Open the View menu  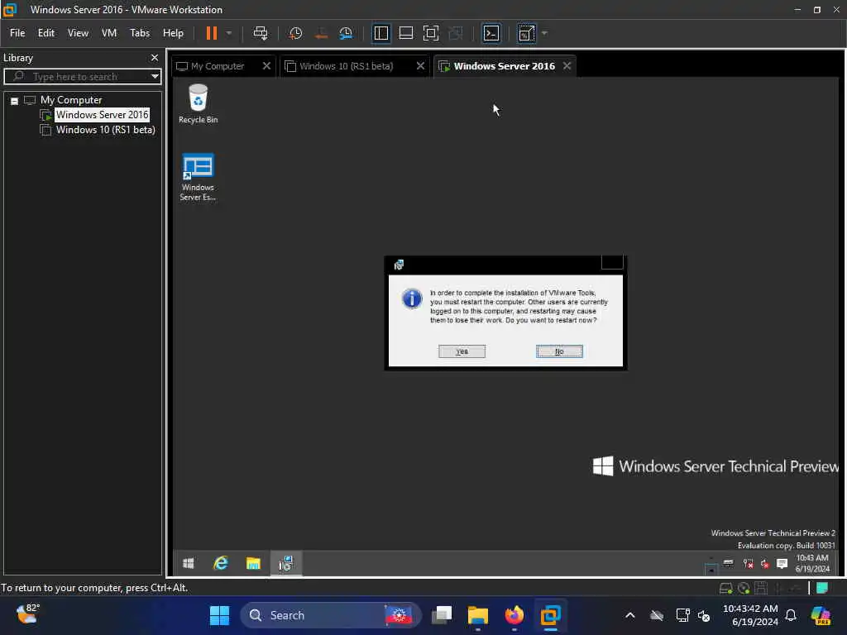coord(78,33)
